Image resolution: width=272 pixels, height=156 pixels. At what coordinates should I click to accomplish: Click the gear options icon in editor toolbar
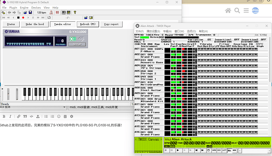click(72, 117)
